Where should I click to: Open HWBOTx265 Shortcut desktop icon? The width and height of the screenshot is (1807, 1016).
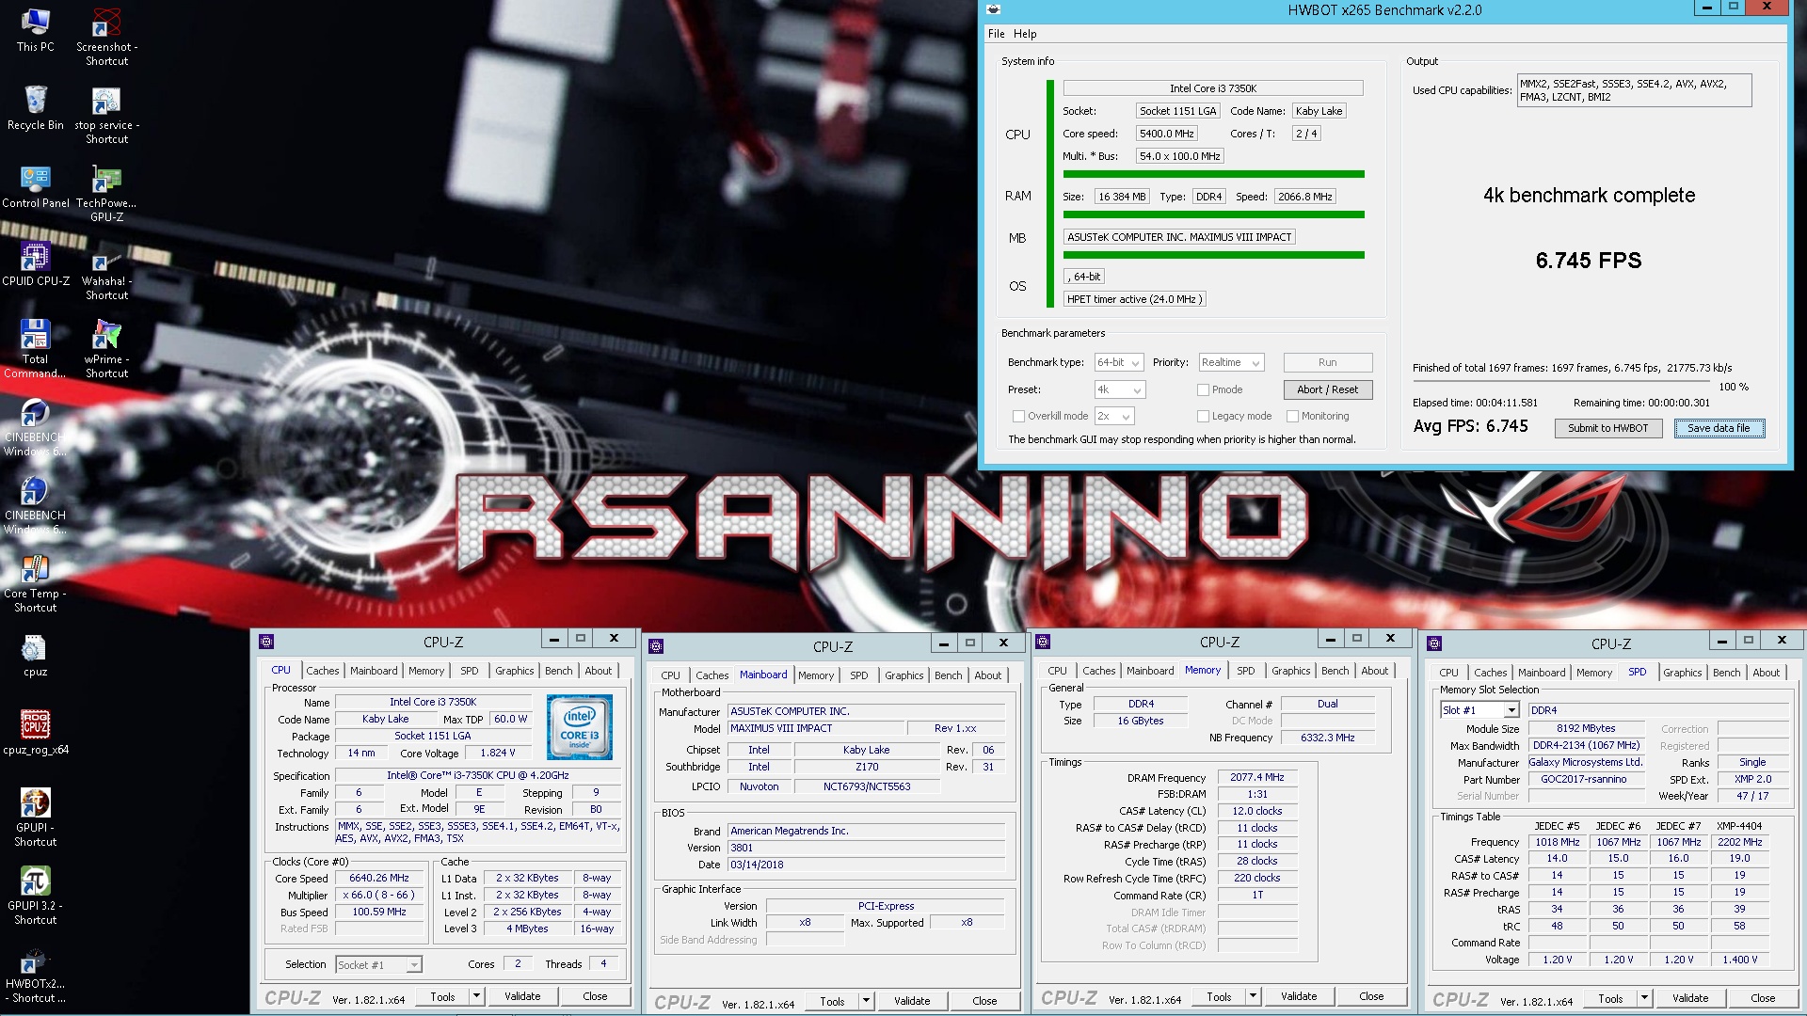[x=35, y=974]
